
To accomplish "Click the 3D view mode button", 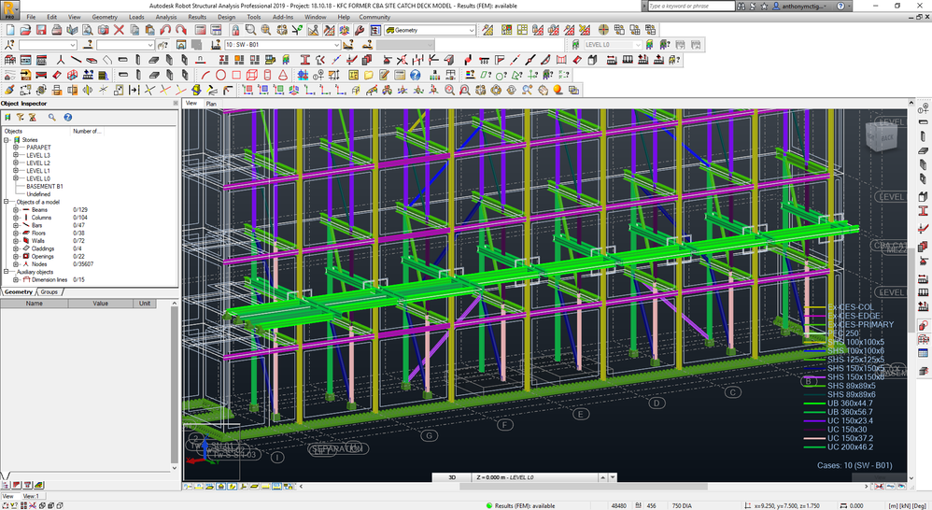I will [452, 477].
